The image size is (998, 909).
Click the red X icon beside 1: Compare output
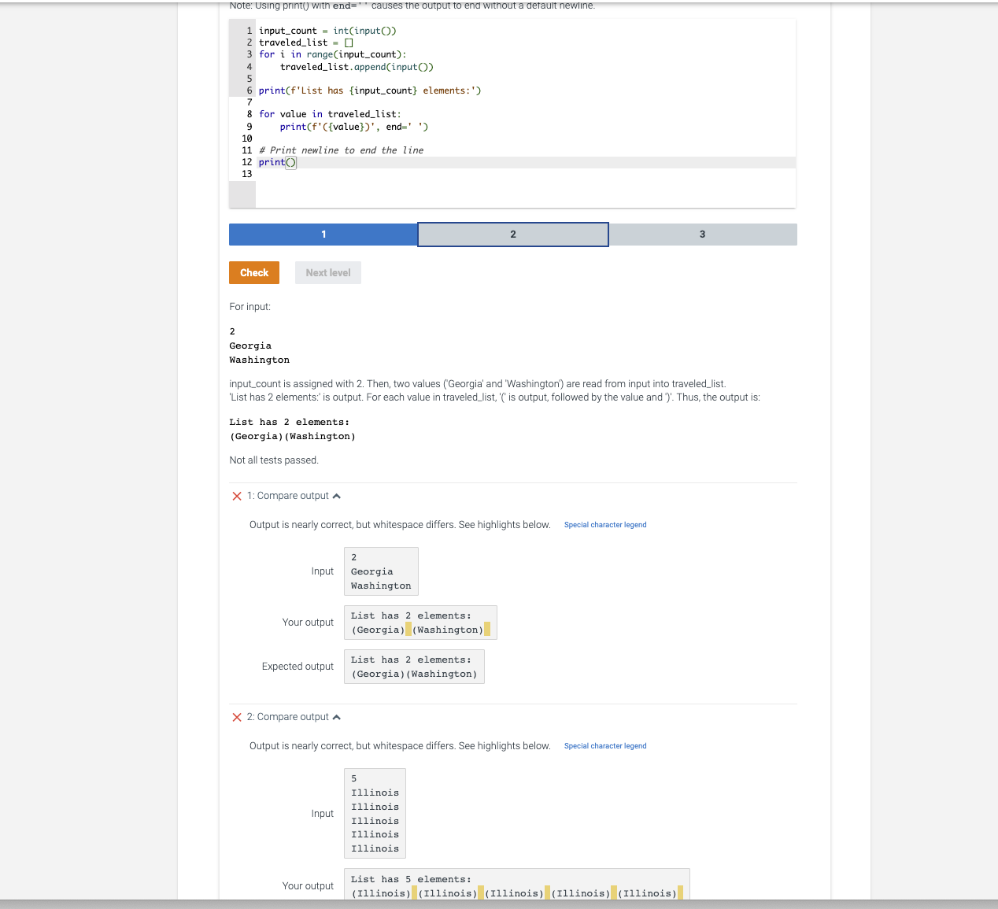tap(237, 496)
